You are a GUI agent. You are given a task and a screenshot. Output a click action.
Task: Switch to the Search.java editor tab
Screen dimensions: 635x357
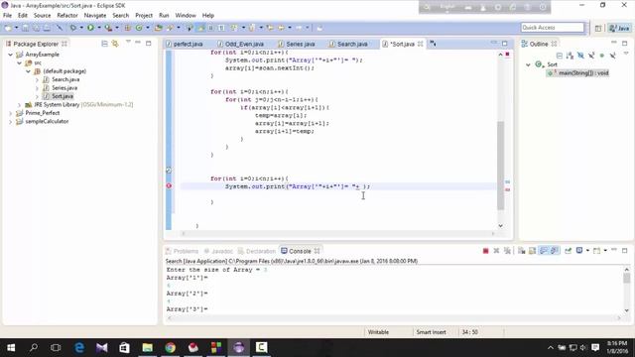click(x=352, y=44)
